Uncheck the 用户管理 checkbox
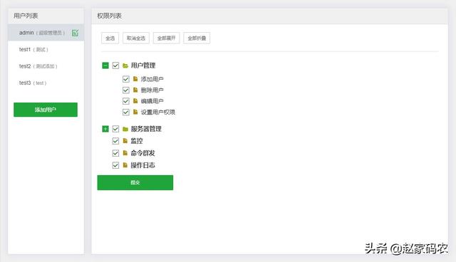 pos(115,65)
